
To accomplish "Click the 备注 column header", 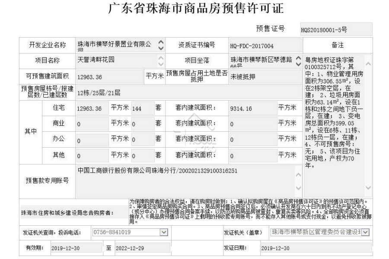I will pos(338,45).
